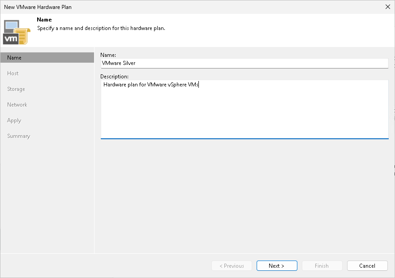The height and width of the screenshot is (278, 395).
Task: Click Next to proceed to Host
Action: (x=277, y=265)
